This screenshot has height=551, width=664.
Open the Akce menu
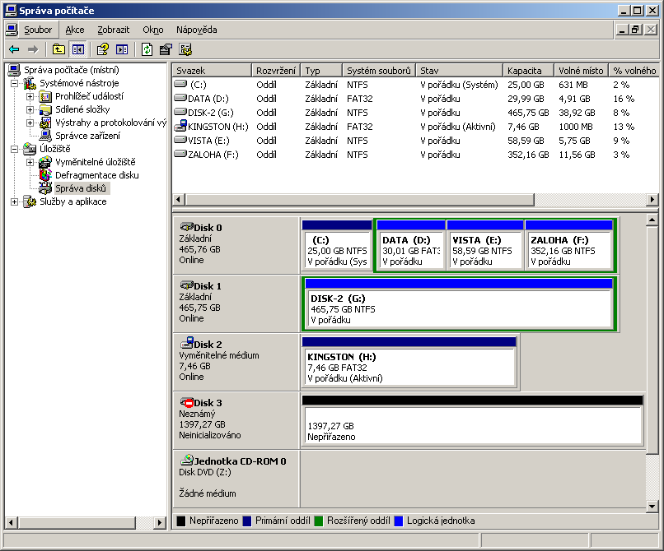click(75, 30)
